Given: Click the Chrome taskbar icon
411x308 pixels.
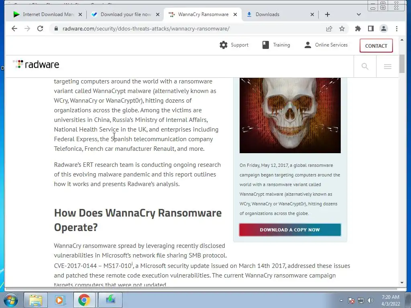Looking at the screenshot, I should 84,300.
